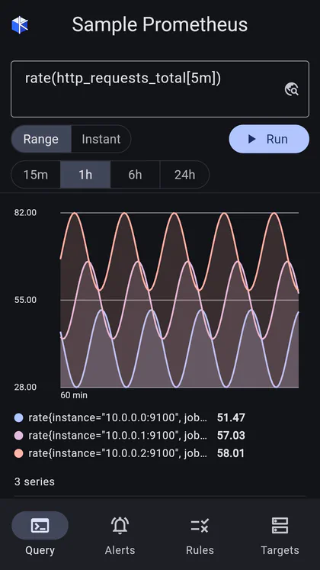Click the play triangle inside Run button
This screenshot has width=320, height=570.
click(251, 139)
